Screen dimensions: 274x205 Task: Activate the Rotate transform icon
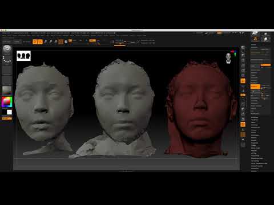[x=55, y=42]
